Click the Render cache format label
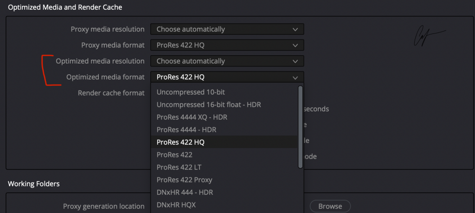This screenshot has height=213, width=475. (x=111, y=93)
